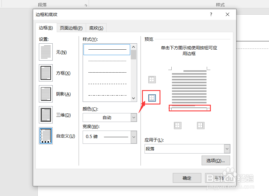Toggle the top border button in preview
The width and height of the screenshot is (269, 196).
click(x=152, y=79)
